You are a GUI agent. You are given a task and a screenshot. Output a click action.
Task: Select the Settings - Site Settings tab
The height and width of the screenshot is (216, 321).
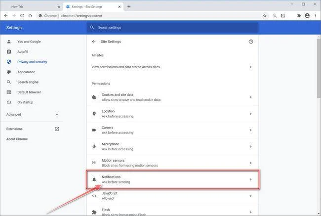pyautogui.click(x=93, y=7)
